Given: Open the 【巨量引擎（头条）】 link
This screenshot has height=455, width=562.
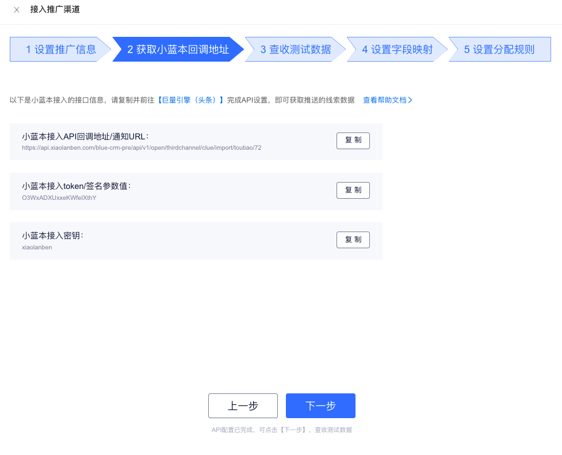Looking at the screenshot, I should 190,100.
